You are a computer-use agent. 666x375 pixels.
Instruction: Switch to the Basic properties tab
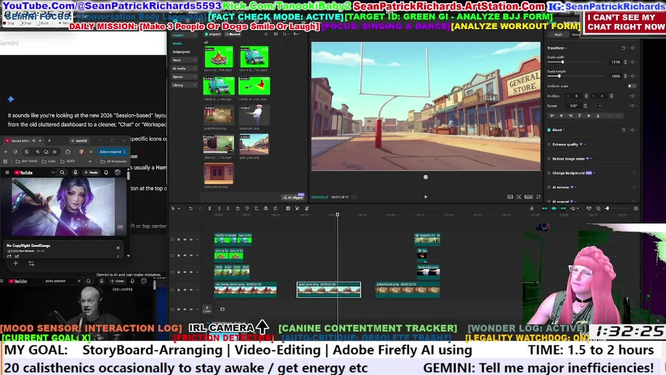(558, 34)
